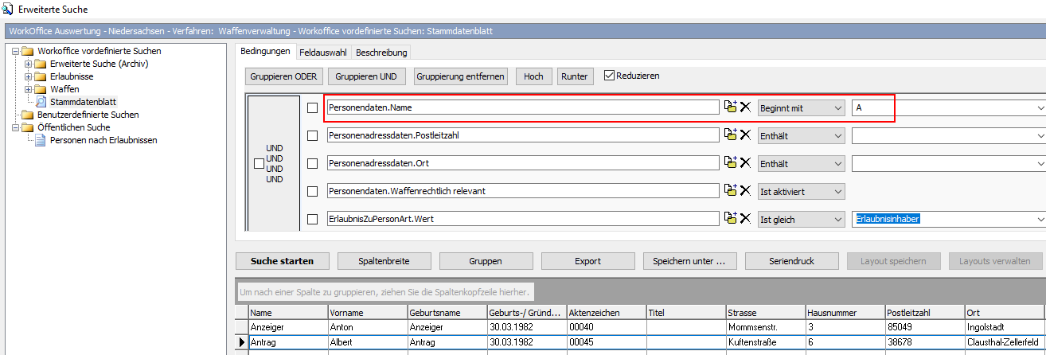
Task: Toggle the Reduzieren checkbox
Action: tap(611, 76)
